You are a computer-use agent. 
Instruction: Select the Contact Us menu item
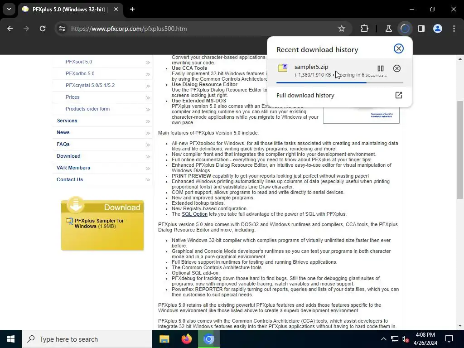coord(70,179)
